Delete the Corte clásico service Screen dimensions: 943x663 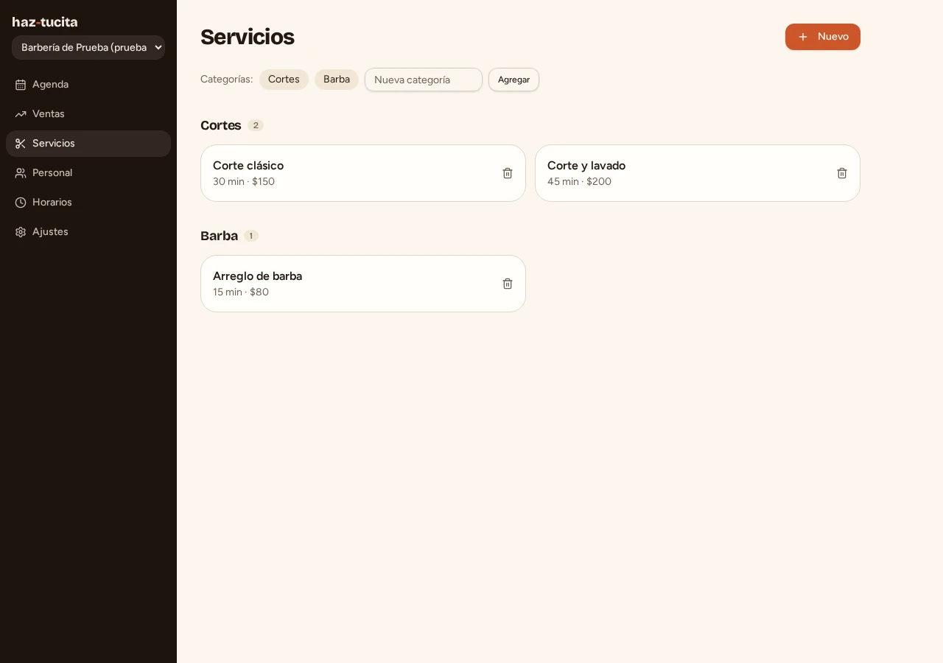click(508, 173)
